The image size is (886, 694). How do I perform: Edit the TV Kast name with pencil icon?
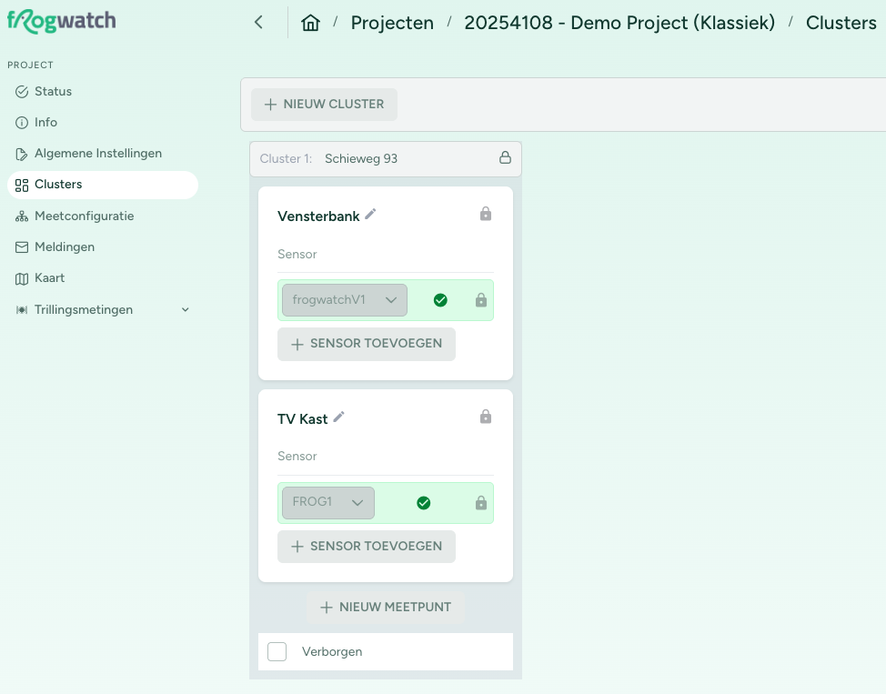(338, 417)
